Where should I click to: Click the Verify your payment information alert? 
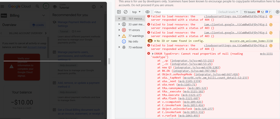click(22, 67)
